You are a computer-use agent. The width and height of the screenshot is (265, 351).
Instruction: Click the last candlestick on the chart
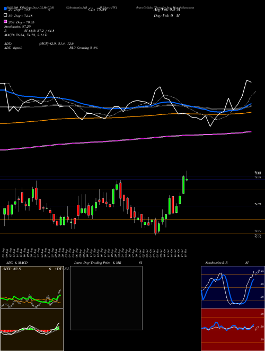[187, 180]
